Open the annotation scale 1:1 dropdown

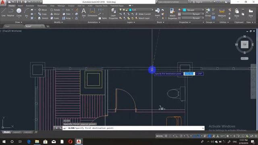pyautogui.click(x=222, y=136)
